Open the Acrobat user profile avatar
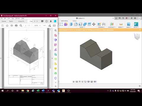The image size is (142, 106). pyautogui.click(x=55, y=21)
